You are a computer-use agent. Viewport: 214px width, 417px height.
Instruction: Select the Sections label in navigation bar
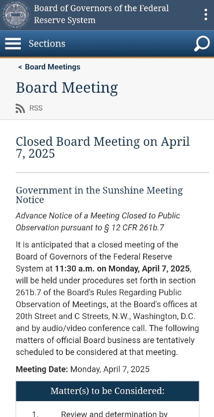click(x=47, y=44)
